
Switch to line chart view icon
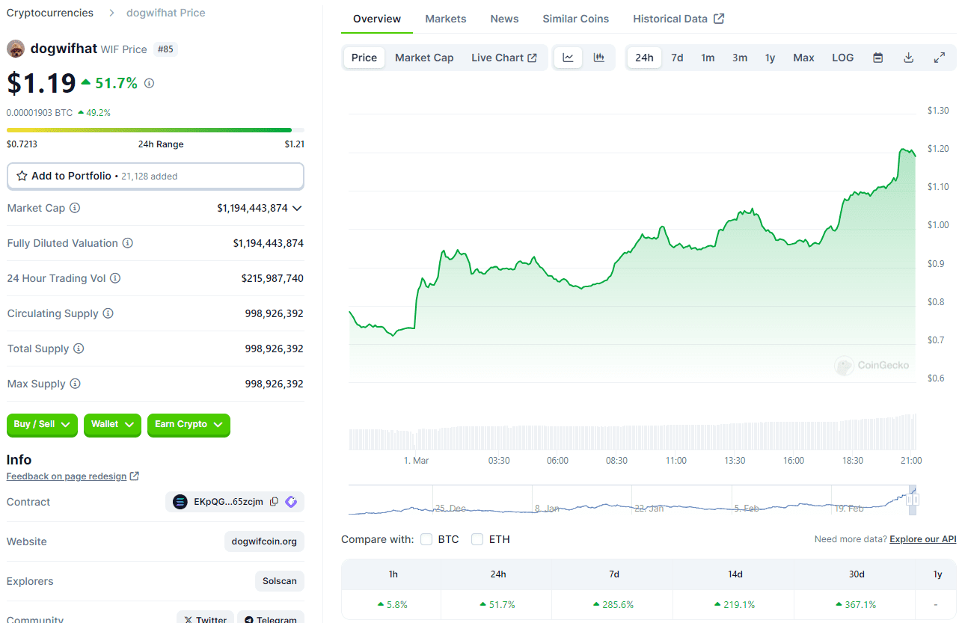(568, 58)
